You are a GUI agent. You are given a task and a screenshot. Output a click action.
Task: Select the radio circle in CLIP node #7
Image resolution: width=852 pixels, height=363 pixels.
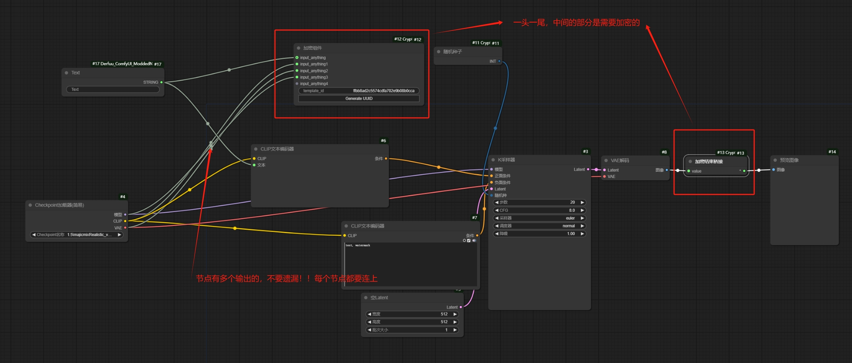(x=464, y=241)
